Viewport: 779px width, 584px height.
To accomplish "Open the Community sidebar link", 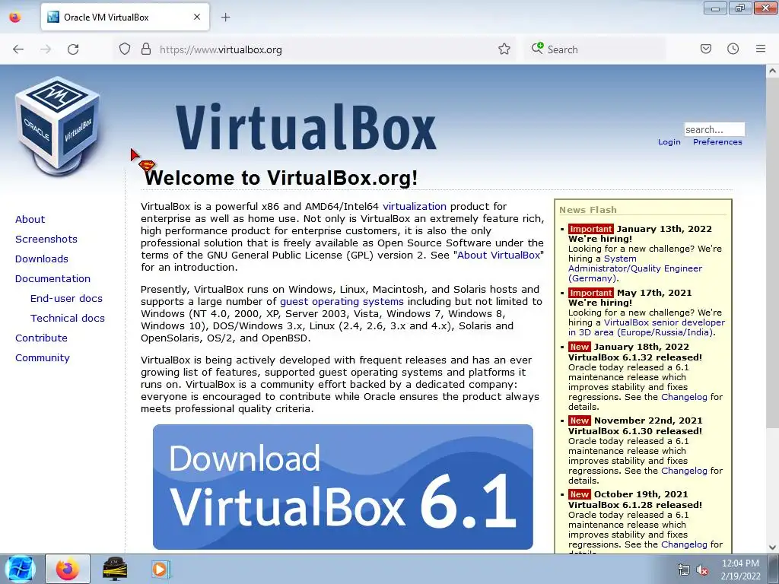I will 43,358.
